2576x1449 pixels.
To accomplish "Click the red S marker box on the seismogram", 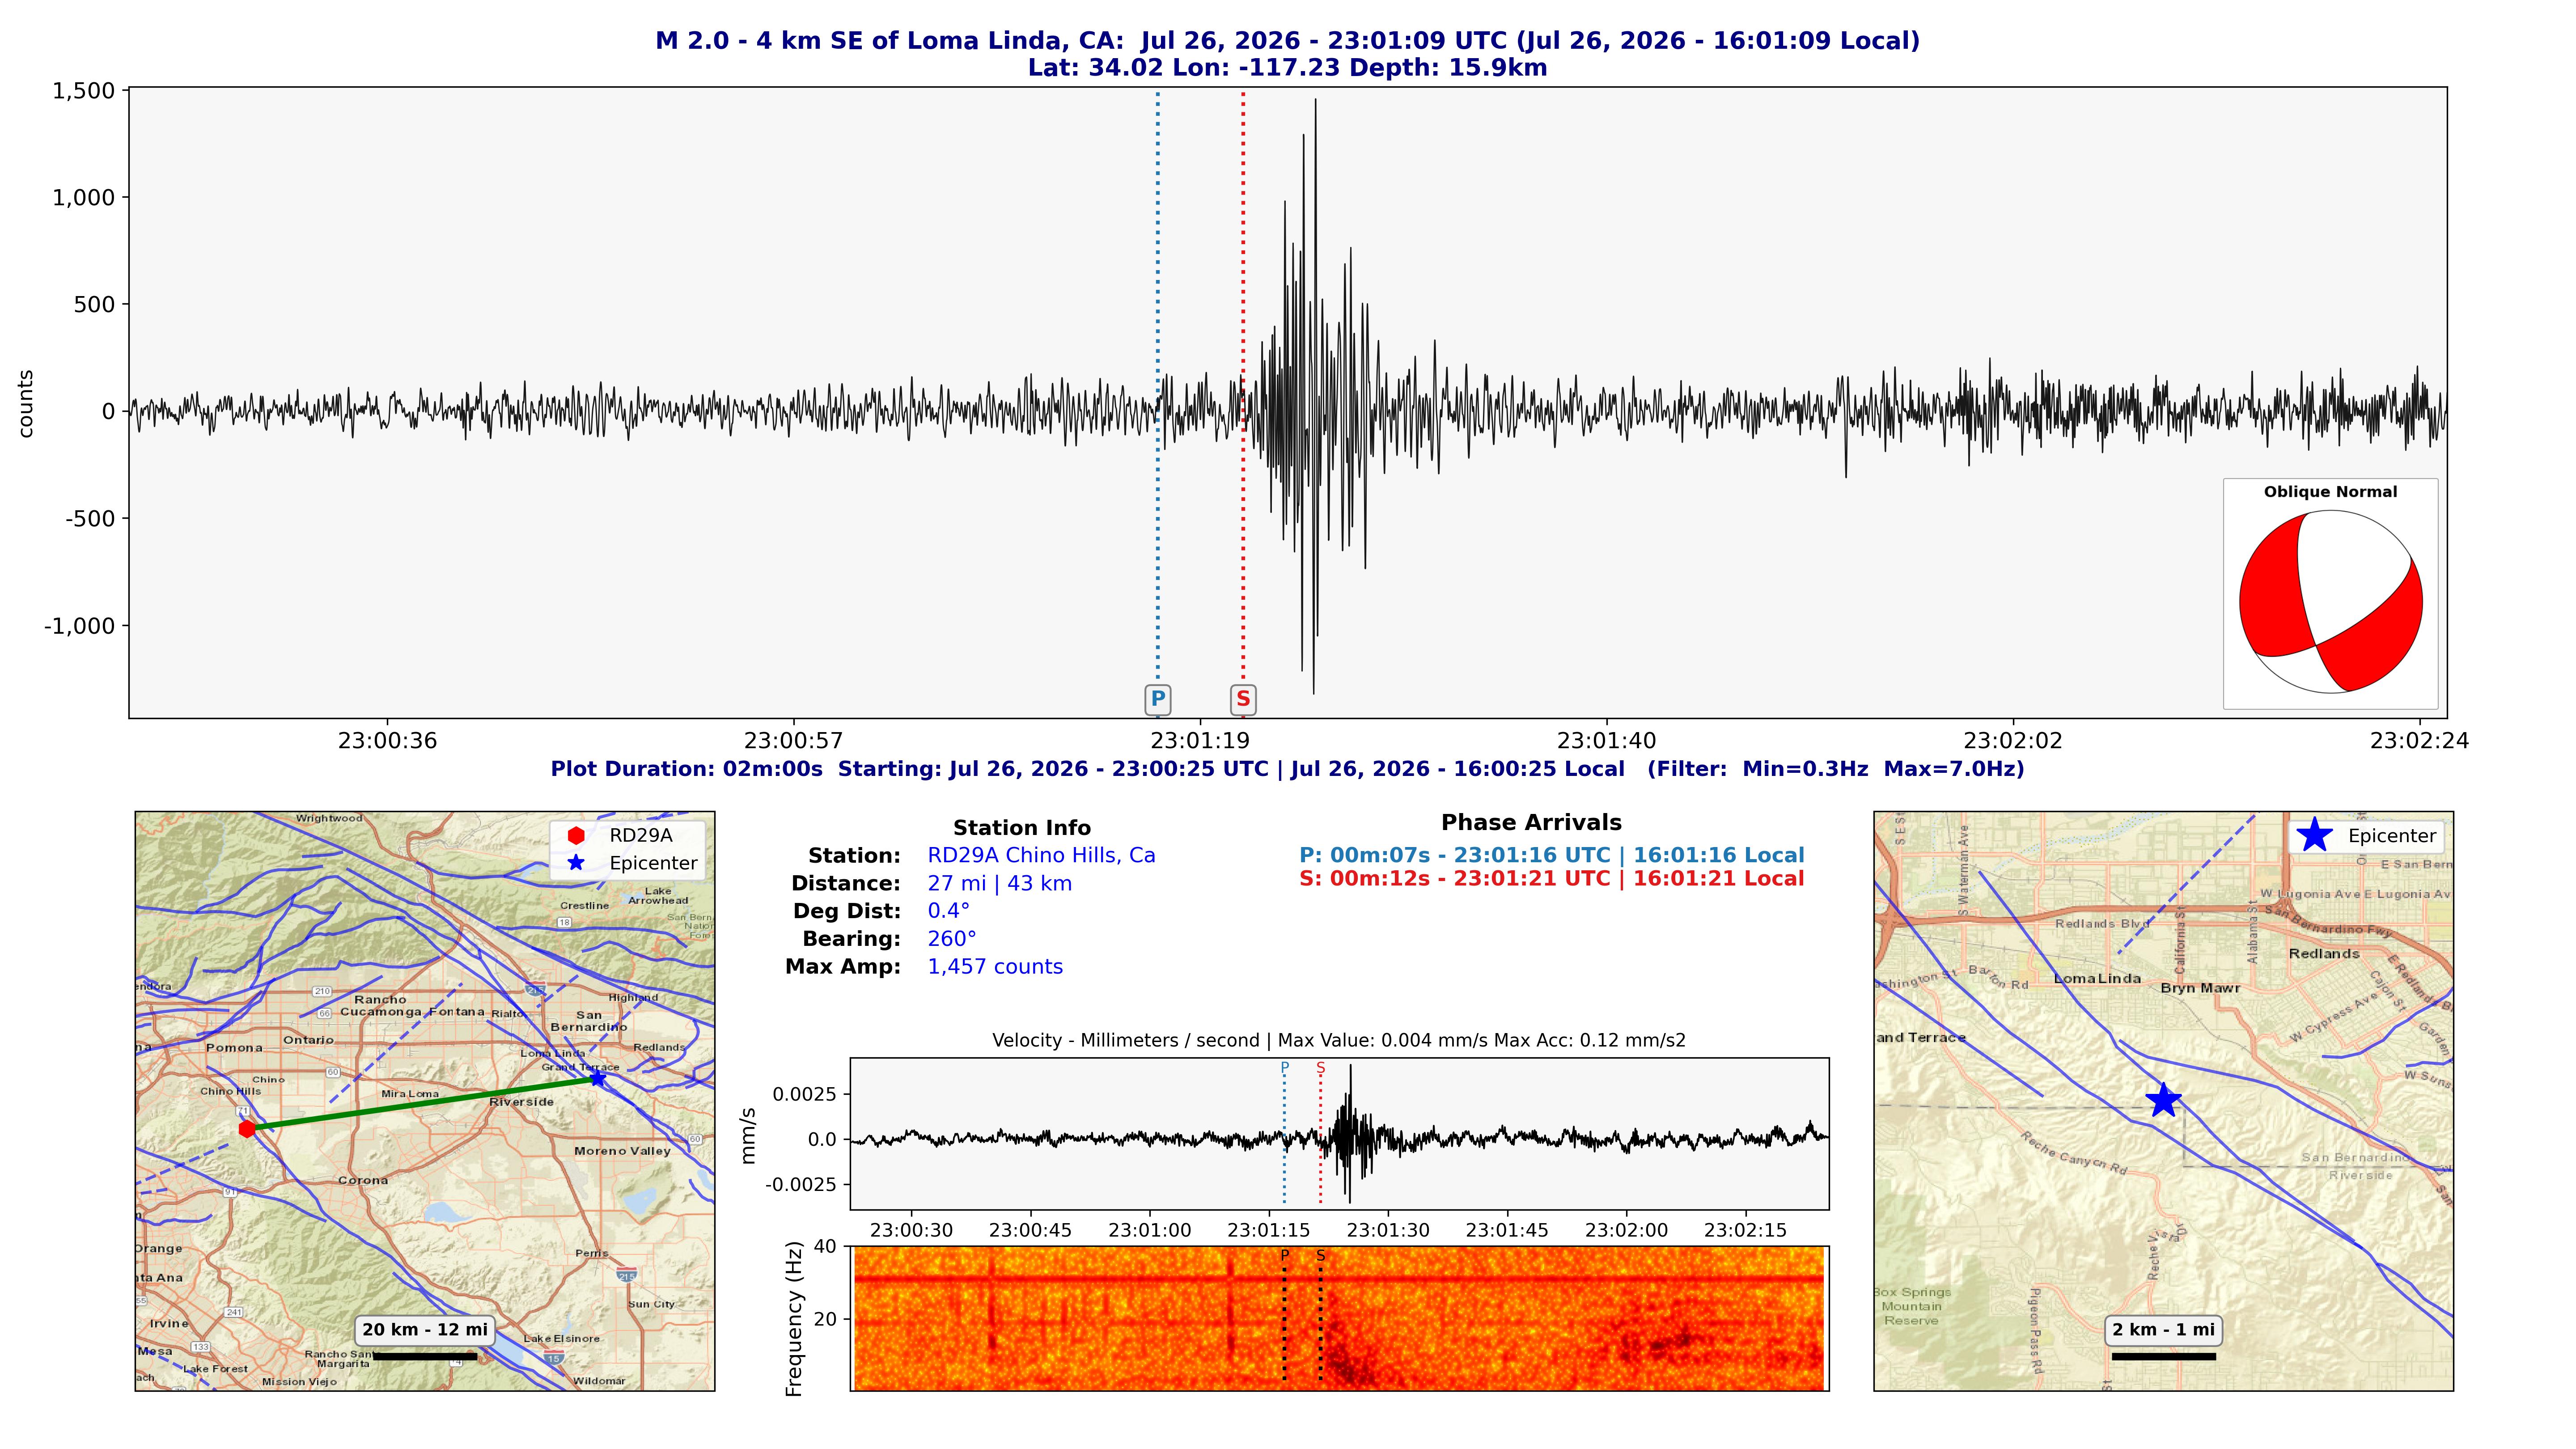I will 1243,699.
